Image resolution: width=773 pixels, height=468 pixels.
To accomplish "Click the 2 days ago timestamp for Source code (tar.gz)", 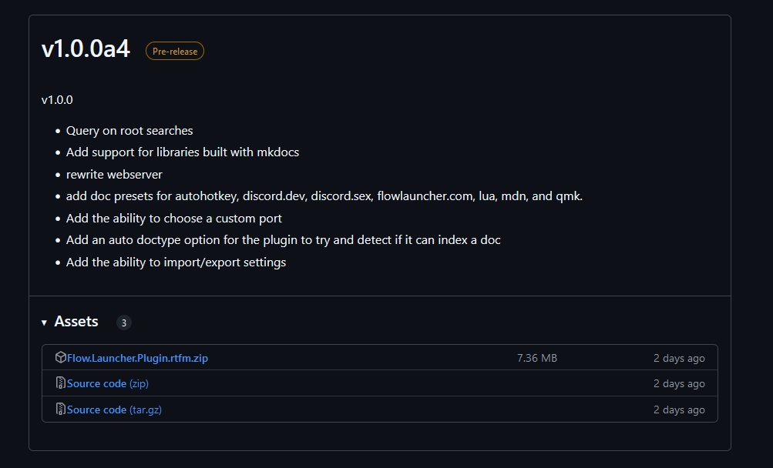I will coord(679,409).
